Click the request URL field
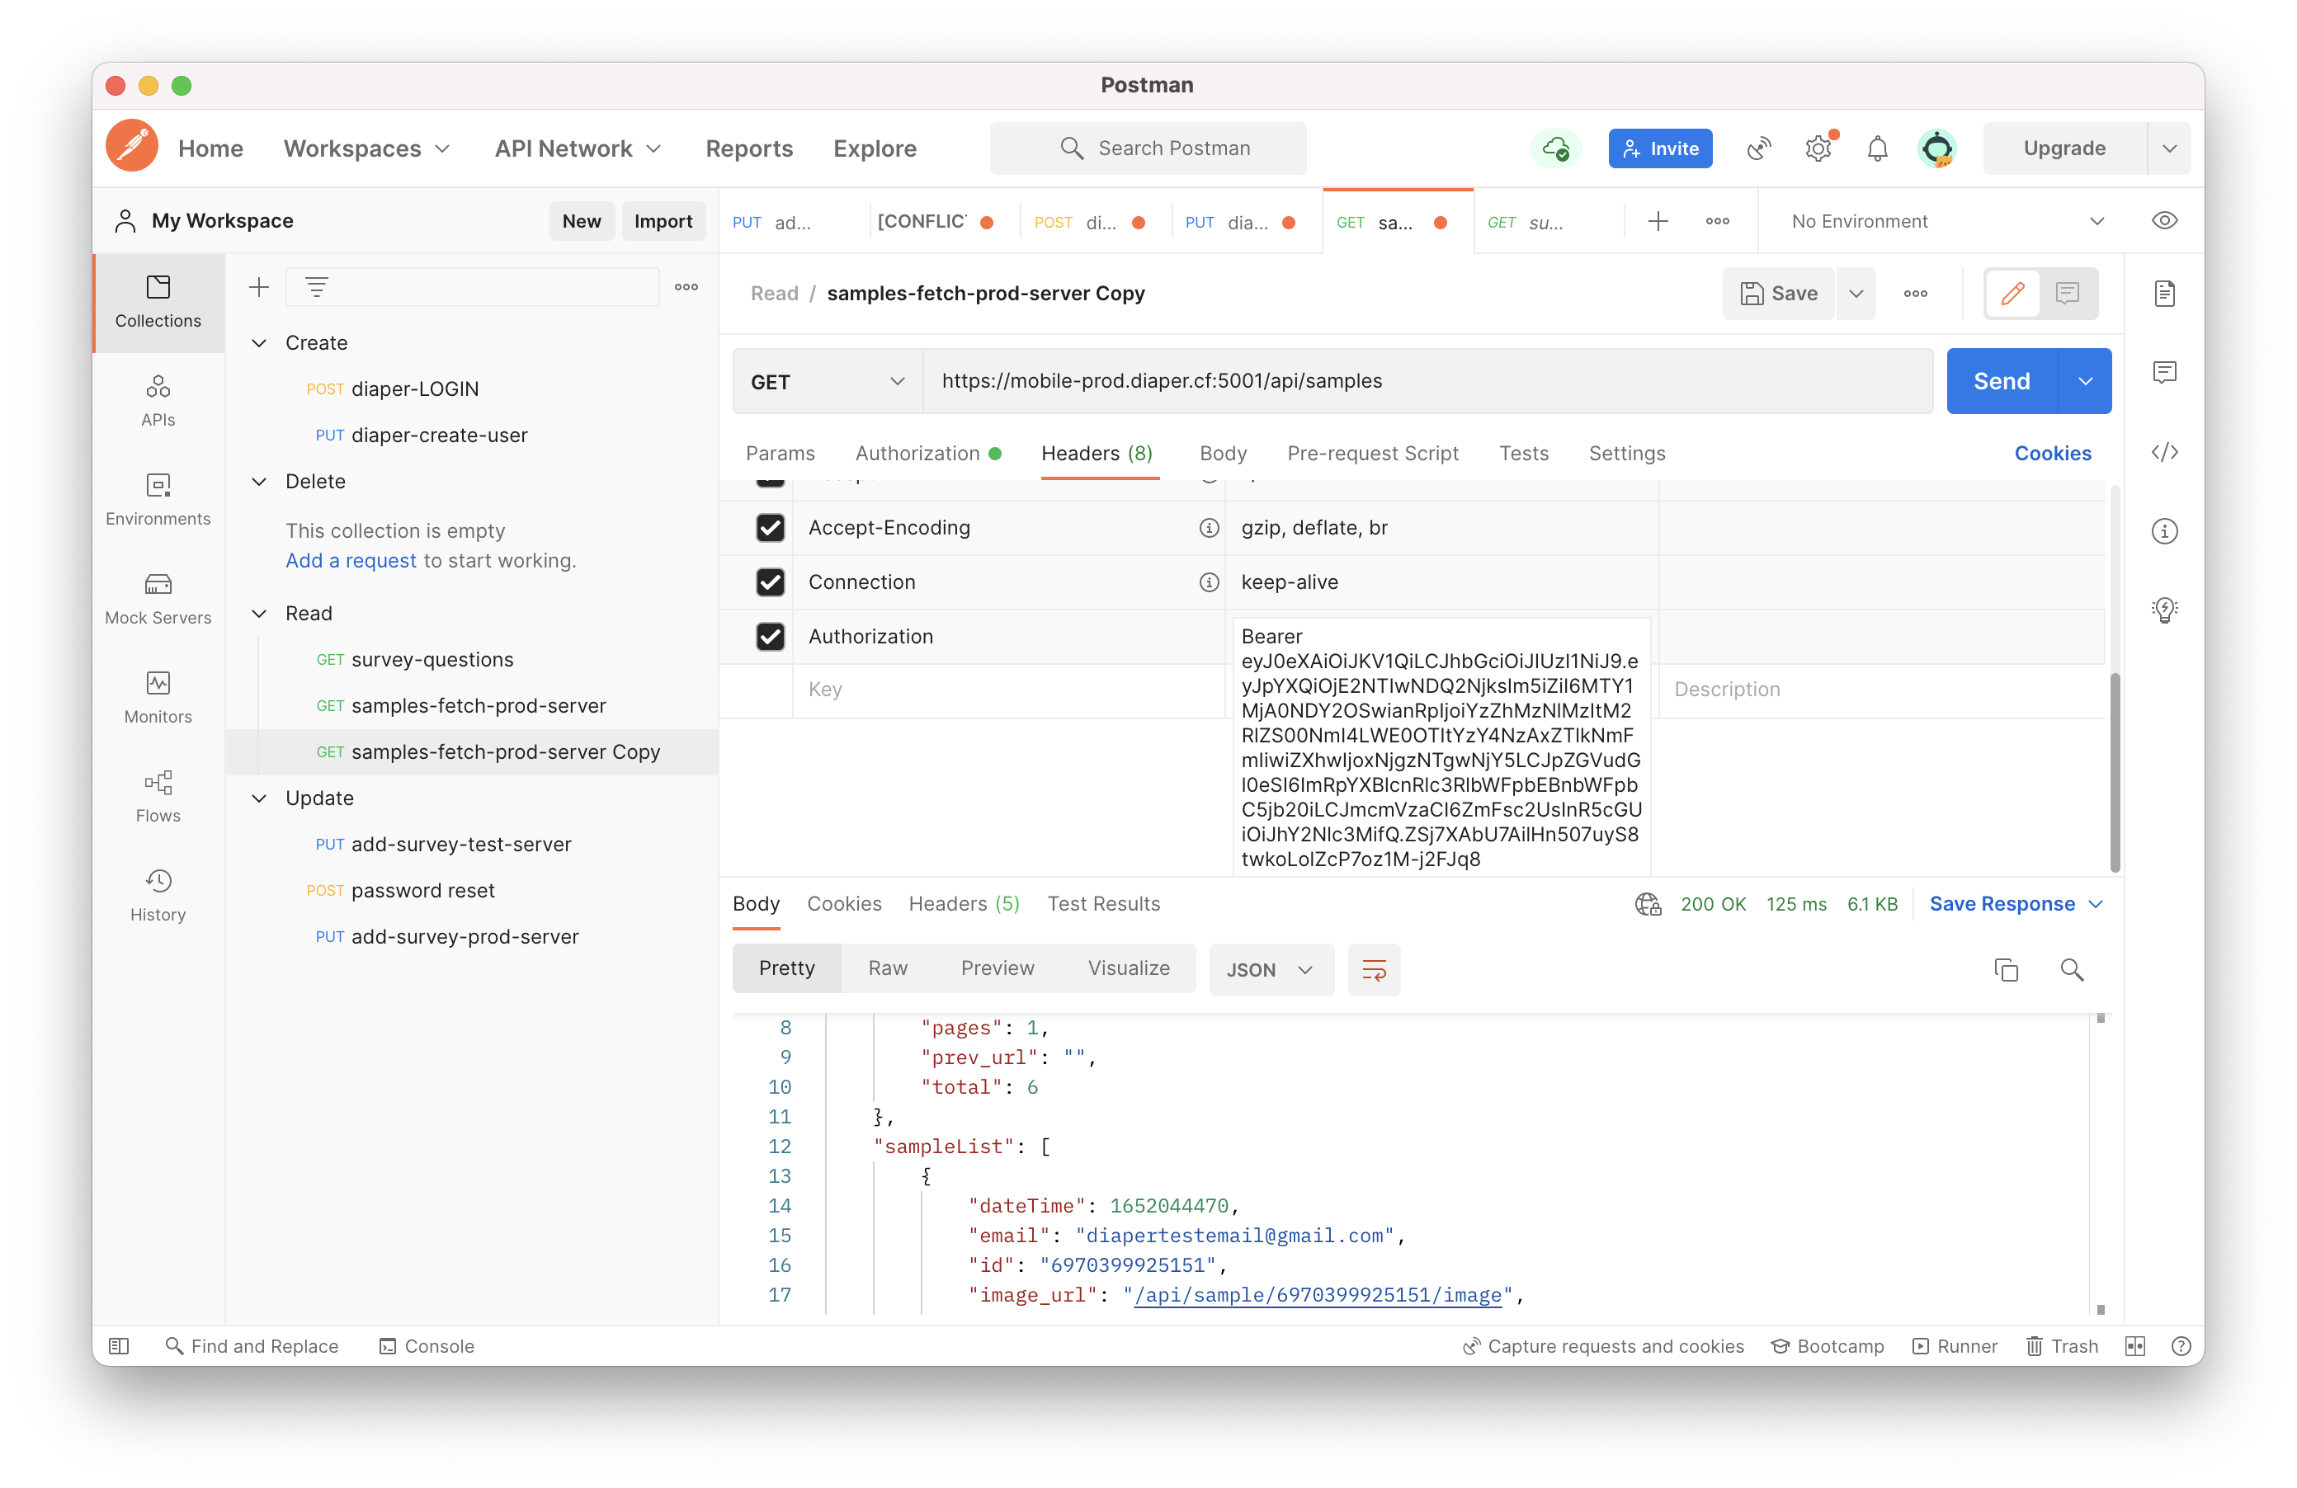The image size is (2297, 1488). point(1427,382)
